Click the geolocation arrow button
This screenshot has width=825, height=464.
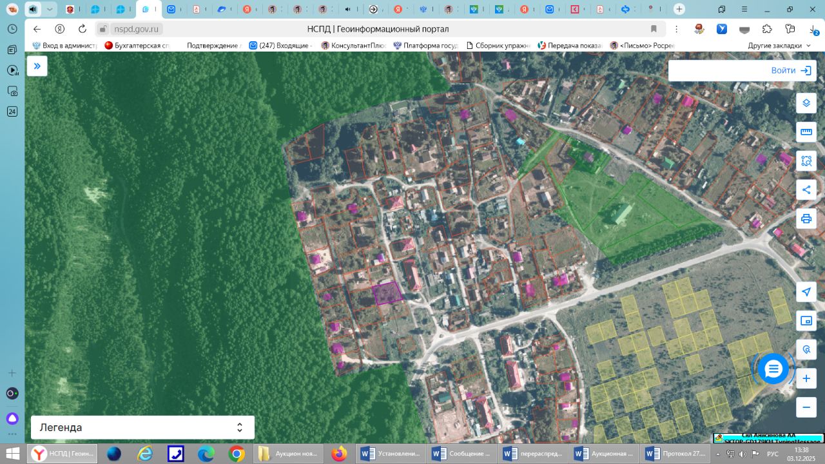[806, 292]
